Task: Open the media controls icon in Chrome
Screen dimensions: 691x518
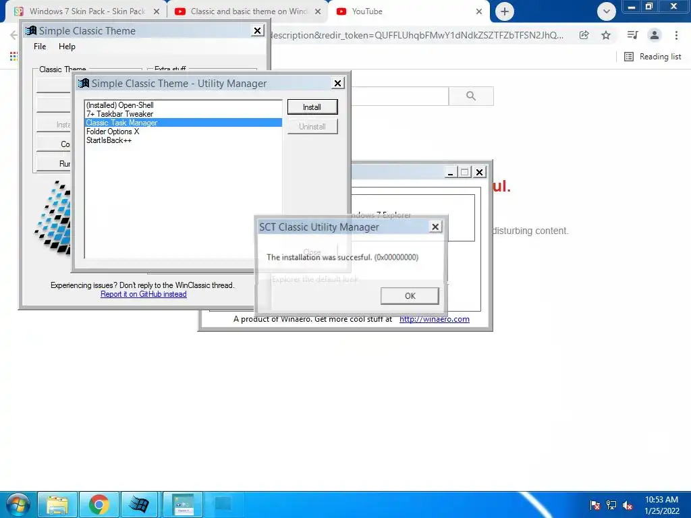Action: [x=632, y=35]
